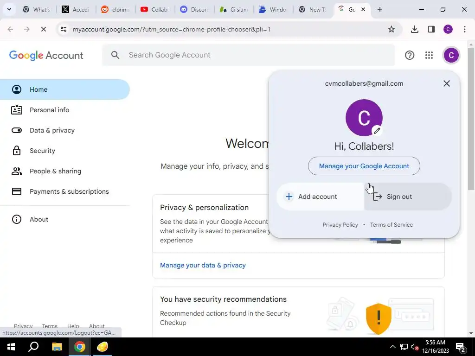Click the Chrome profile avatar in toolbar
475x356 pixels.
[x=448, y=29]
